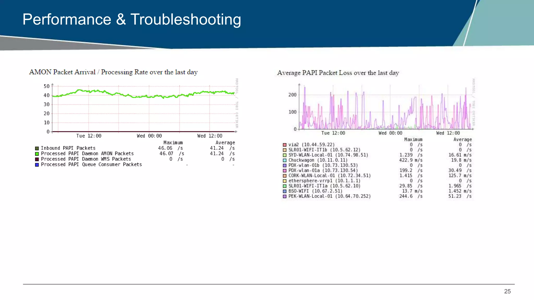Click the SLR01-WIFI-IT1b (10.5.62.12) label
Image resolution: width=534 pixels, height=300 pixels.
(324, 150)
